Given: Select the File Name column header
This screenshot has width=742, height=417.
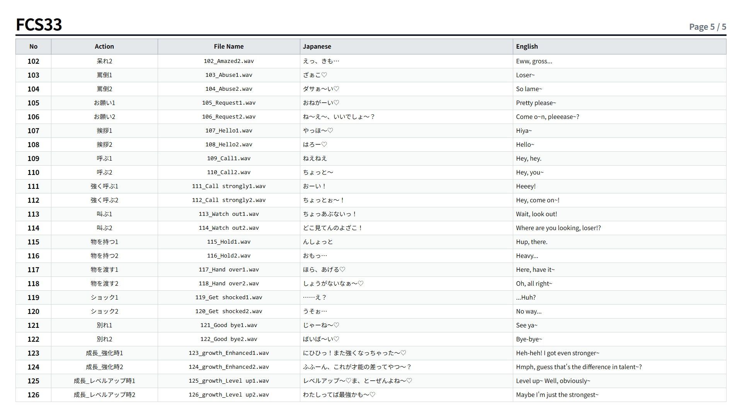Looking at the screenshot, I should 229,46.
